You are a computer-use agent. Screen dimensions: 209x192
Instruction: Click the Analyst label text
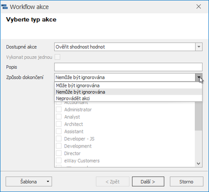tap(72, 117)
